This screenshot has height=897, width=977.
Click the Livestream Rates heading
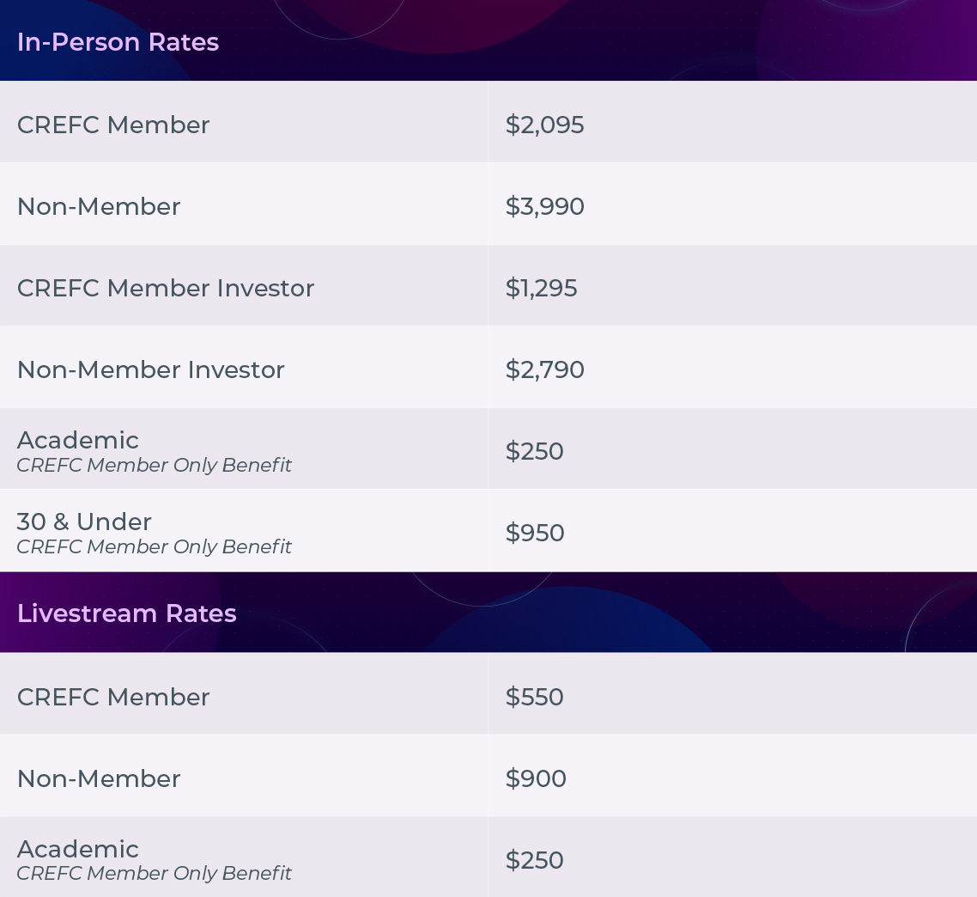126,613
